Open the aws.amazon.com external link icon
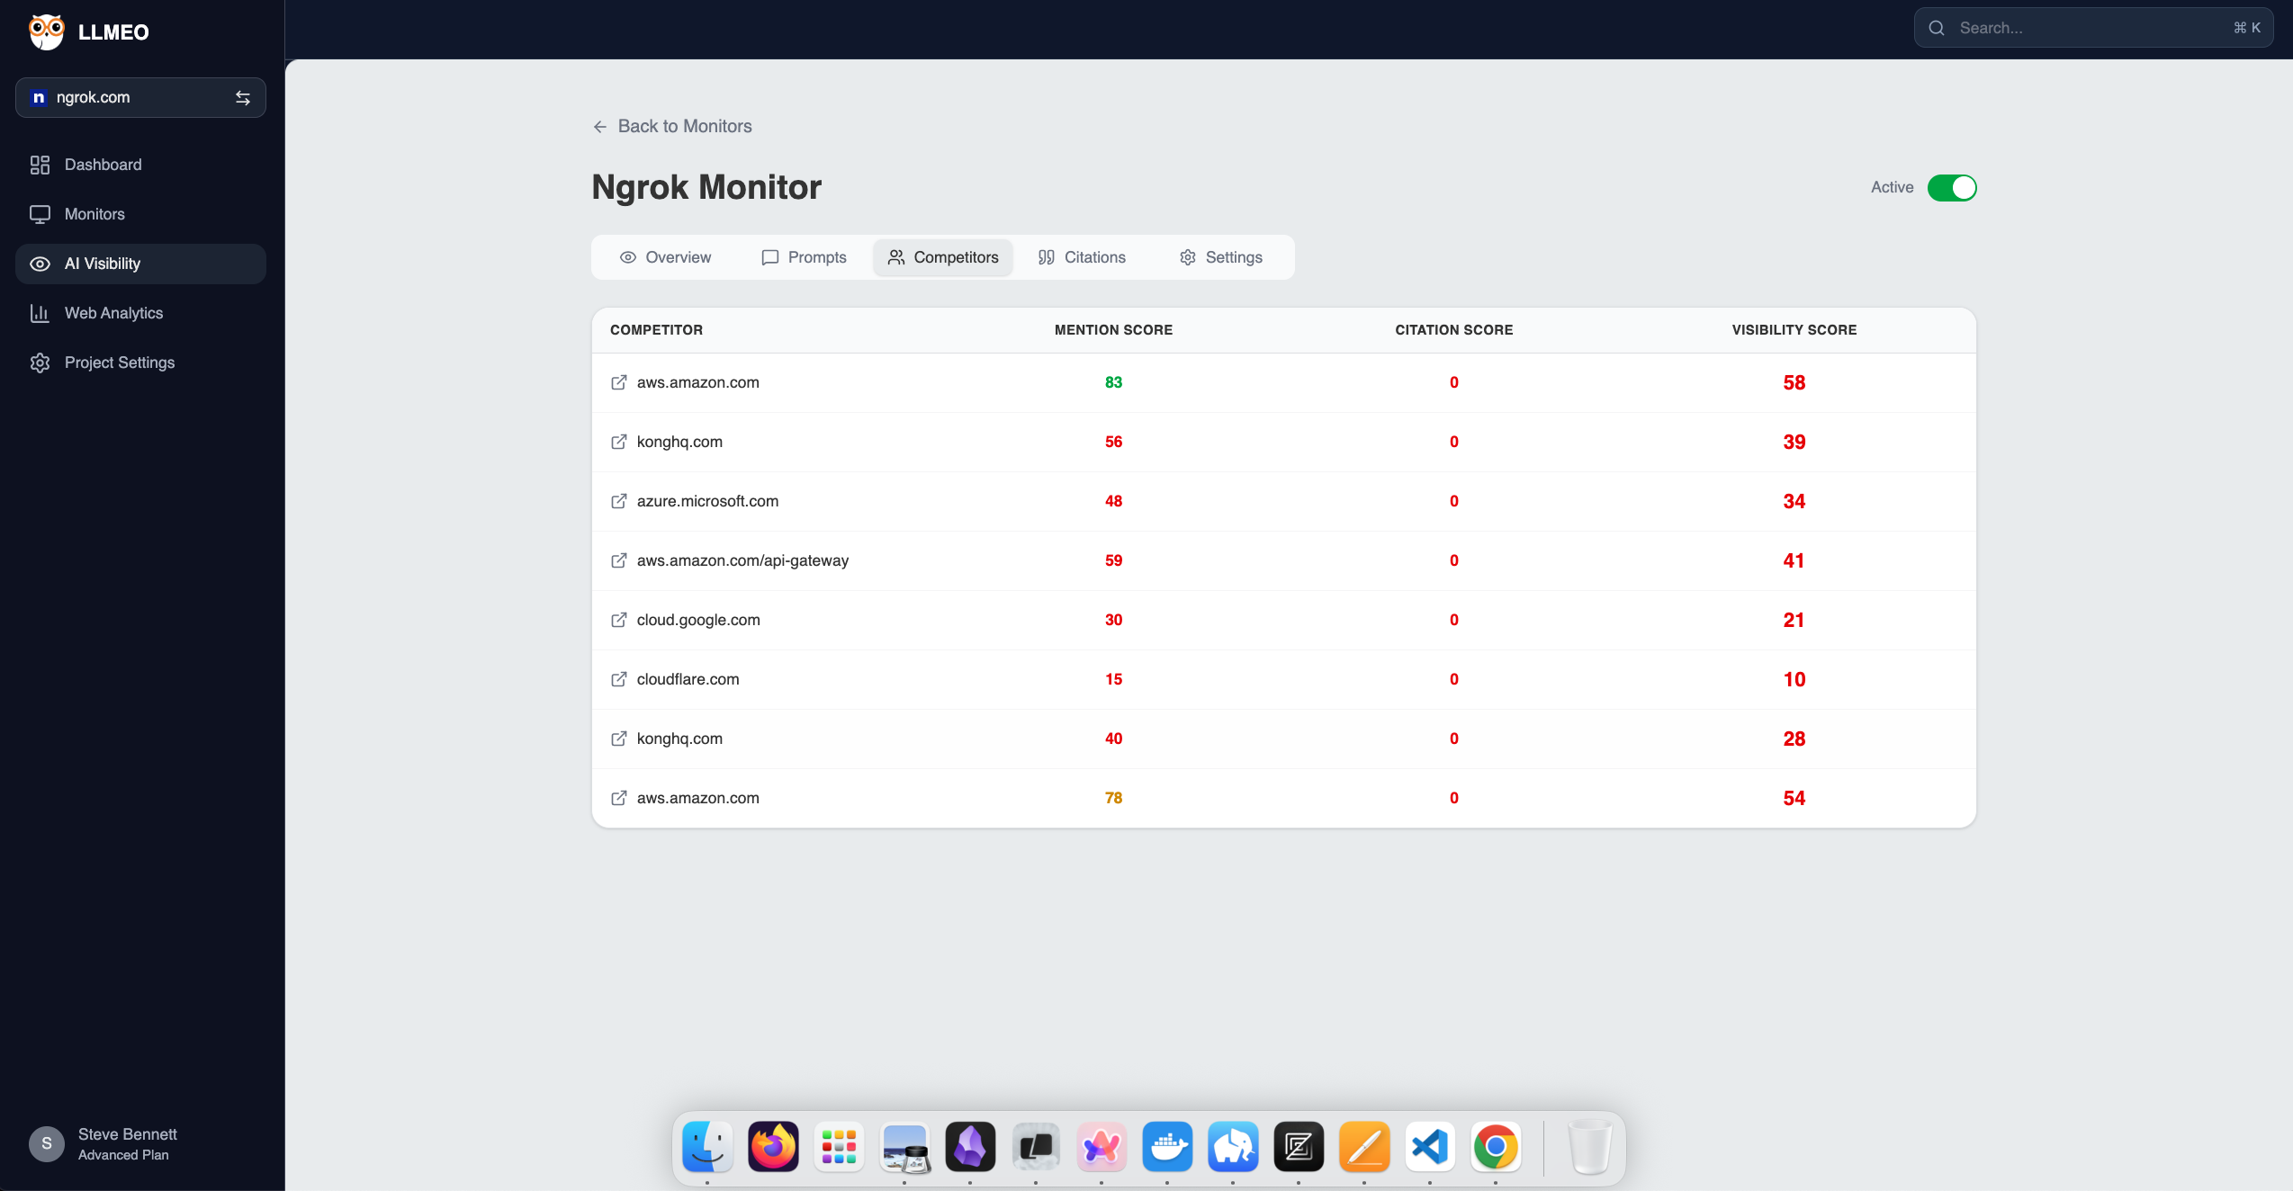Viewport: 2293px width, 1191px height. 619,382
